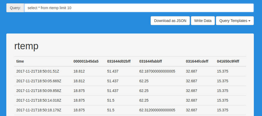The height and width of the screenshot is (116, 262).
Task: Select the time column header
Action: (x=20, y=61)
